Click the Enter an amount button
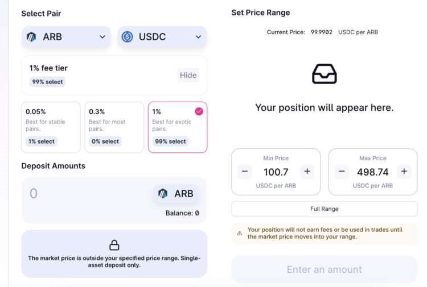427x287 pixels. pyautogui.click(x=324, y=269)
